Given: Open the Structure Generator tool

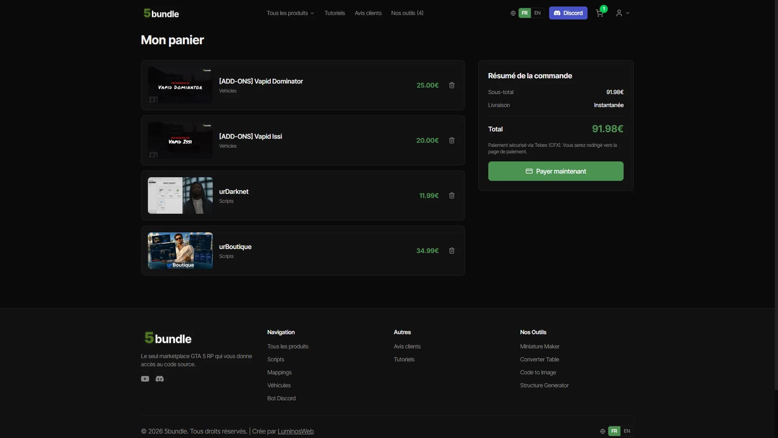Looking at the screenshot, I should pyautogui.click(x=544, y=385).
